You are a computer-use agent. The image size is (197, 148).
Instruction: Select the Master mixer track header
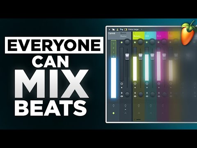point(125,35)
